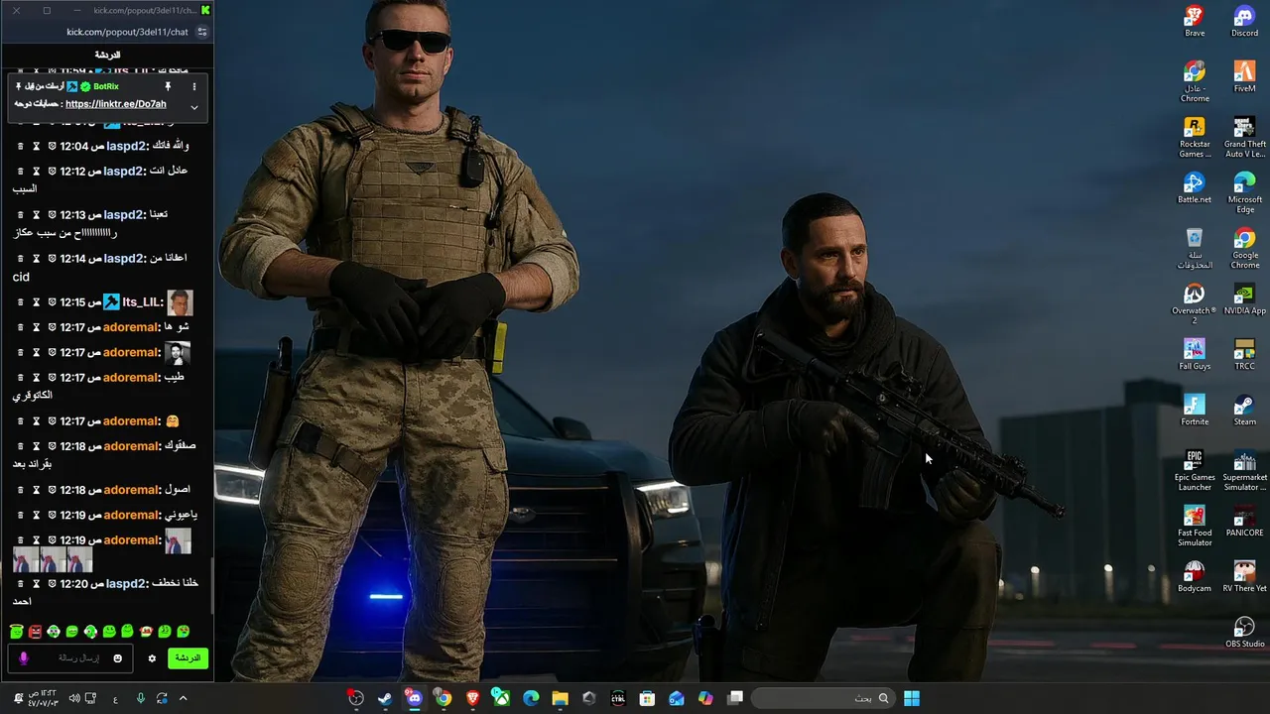Click the notification bell tray icon
Screen dimensions: 1270x714
(18, 698)
